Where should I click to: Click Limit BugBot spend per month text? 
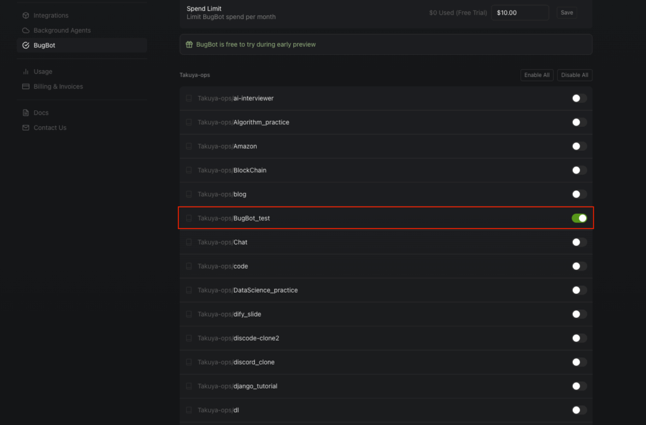pyautogui.click(x=231, y=17)
